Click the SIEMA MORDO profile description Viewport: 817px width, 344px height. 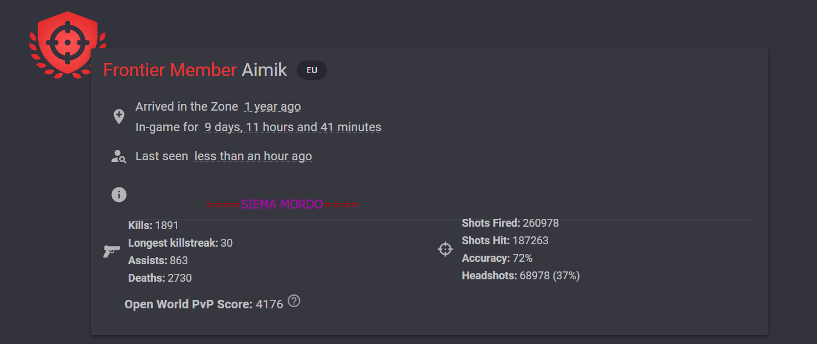point(282,204)
